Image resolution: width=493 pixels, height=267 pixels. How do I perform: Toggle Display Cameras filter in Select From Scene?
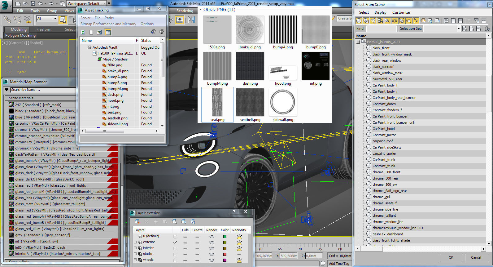[380, 21]
